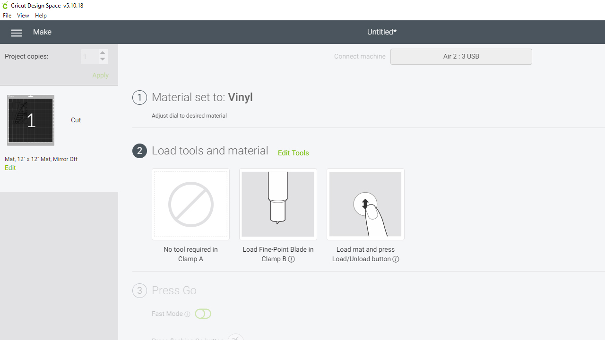Click the Fine-Point Blade Clamp B image
This screenshot has height=340, width=605.
click(x=278, y=204)
